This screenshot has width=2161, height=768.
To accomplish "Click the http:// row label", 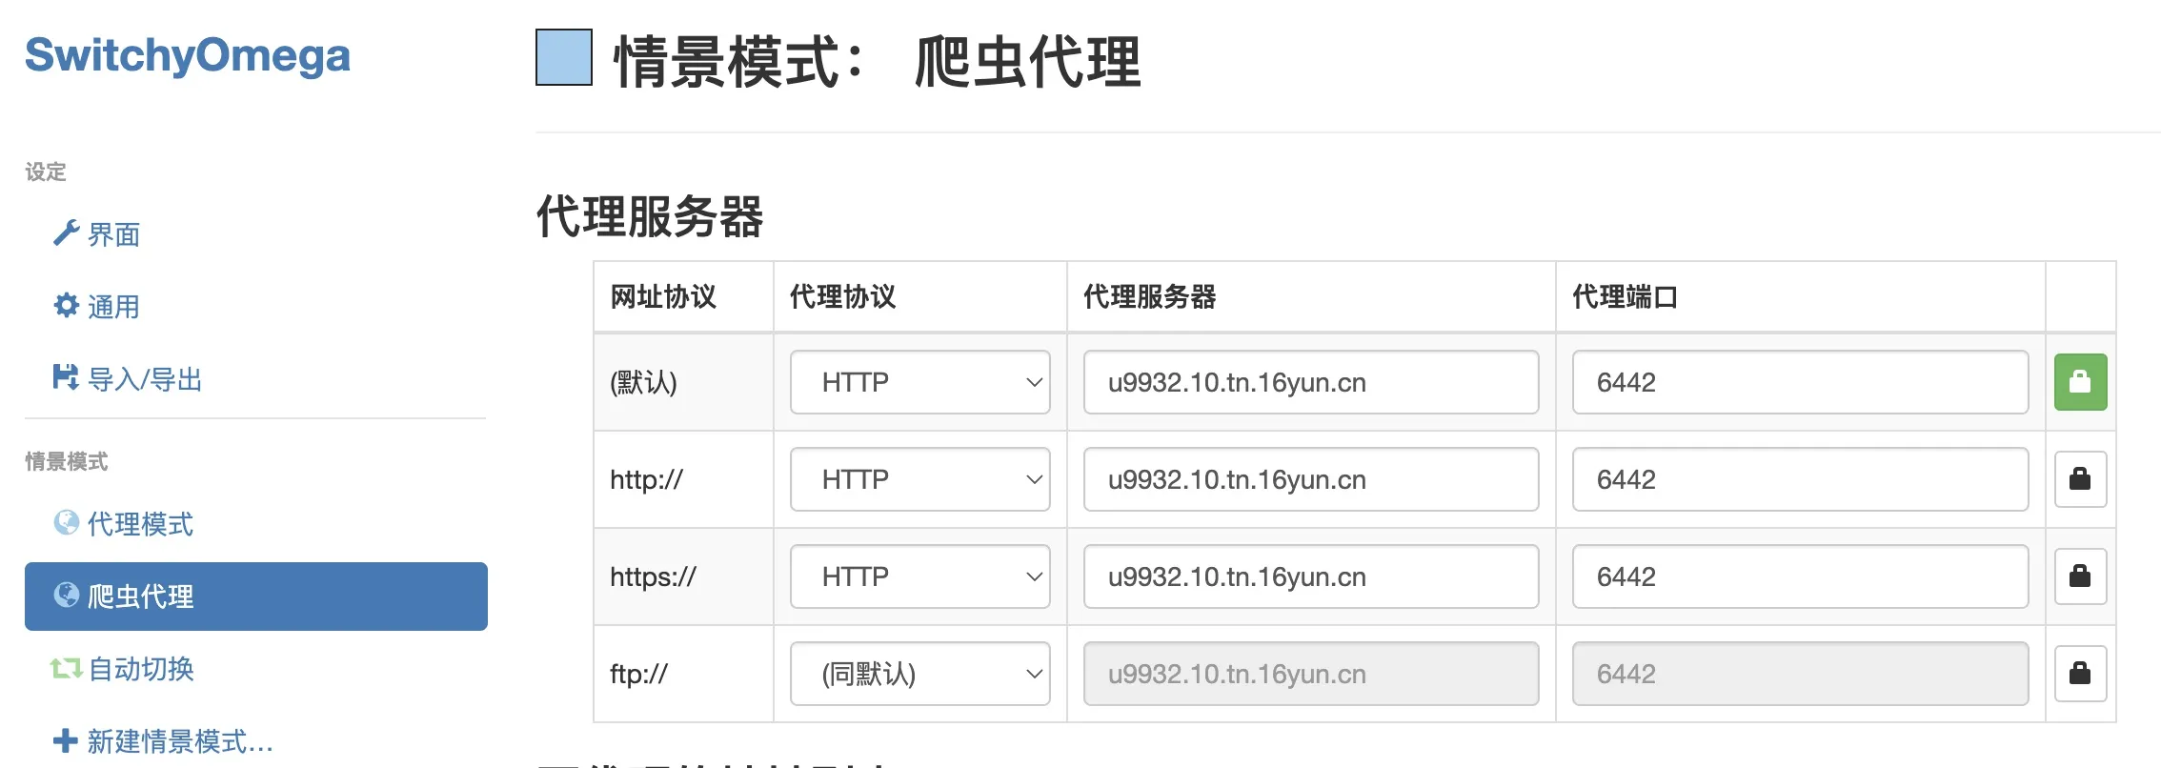I will (x=646, y=479).
